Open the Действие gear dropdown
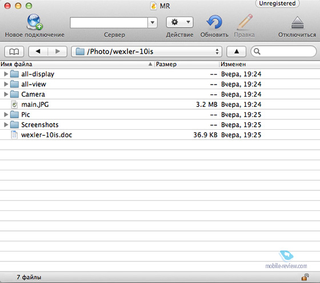 [x=179, y=22]
